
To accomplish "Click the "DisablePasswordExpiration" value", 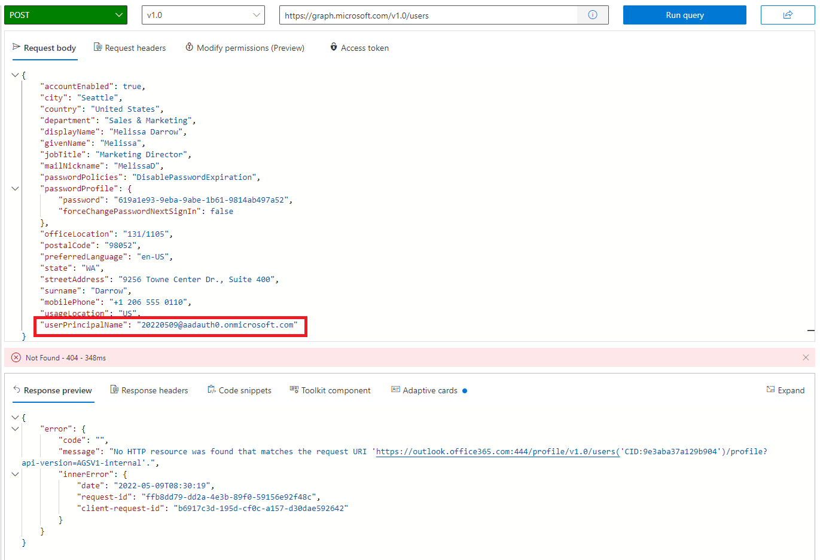I will coord(194,177).
